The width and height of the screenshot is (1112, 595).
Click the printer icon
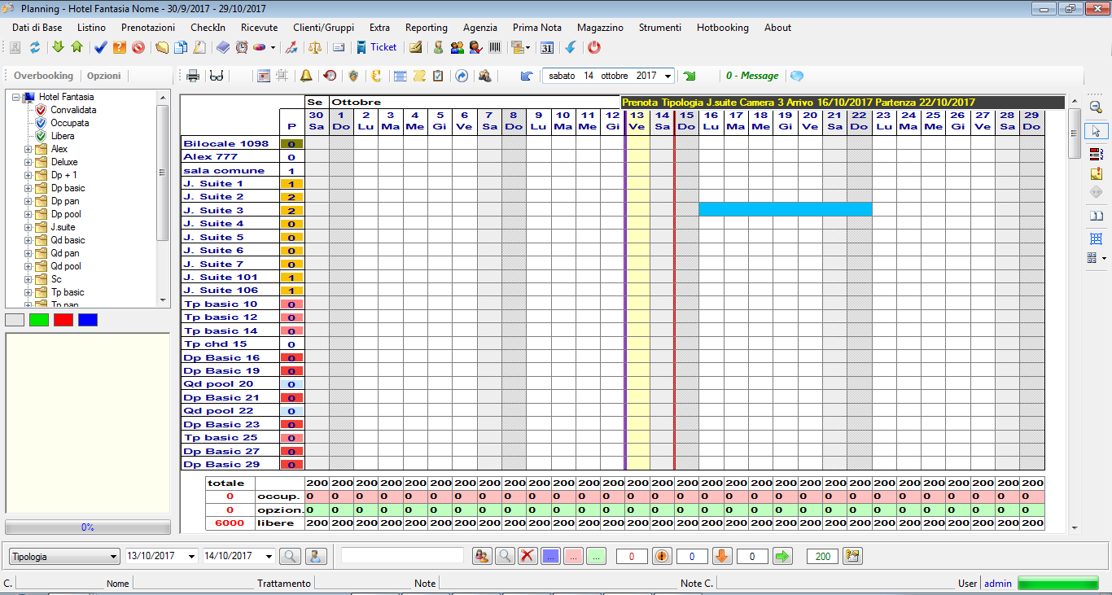194,76
